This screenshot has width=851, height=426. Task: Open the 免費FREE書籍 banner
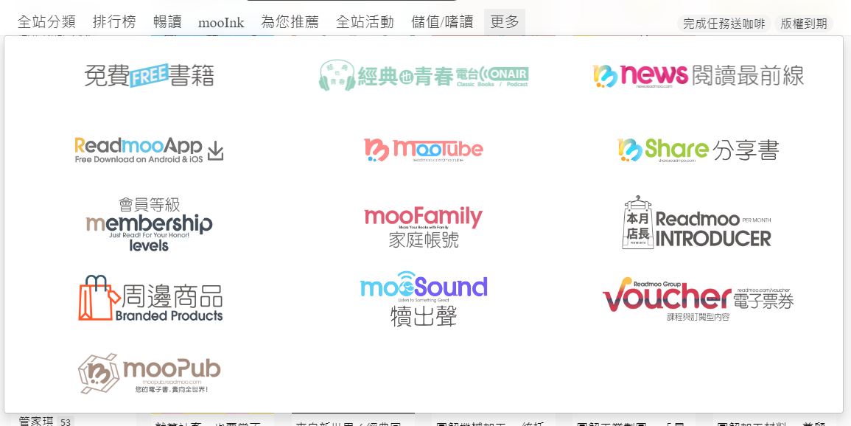(149, 75)
